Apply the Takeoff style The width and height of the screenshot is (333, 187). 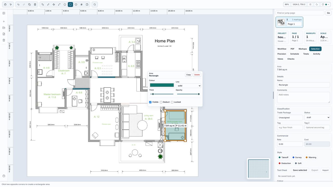pos(283,157)
